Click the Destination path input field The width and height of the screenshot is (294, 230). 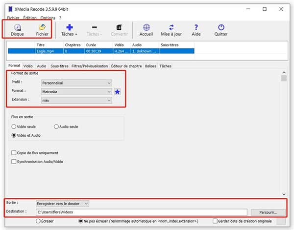(141, 212)
